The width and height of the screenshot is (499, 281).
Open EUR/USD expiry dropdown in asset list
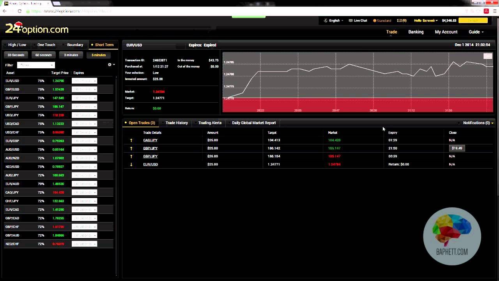84,81
